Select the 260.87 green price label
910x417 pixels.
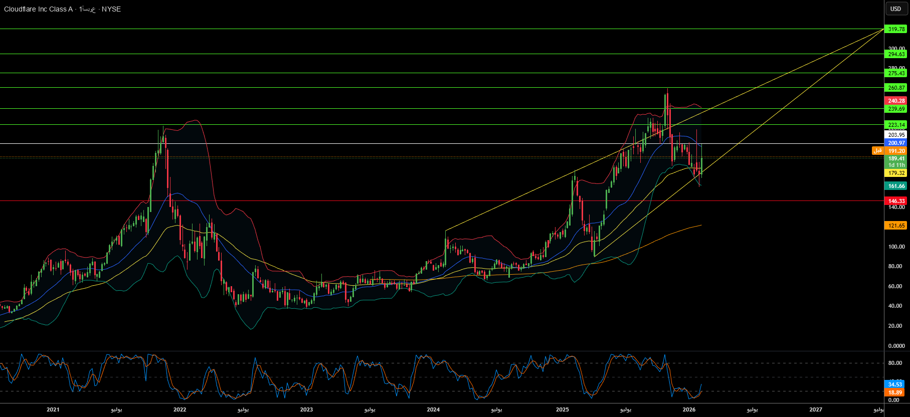coord(896,88)
